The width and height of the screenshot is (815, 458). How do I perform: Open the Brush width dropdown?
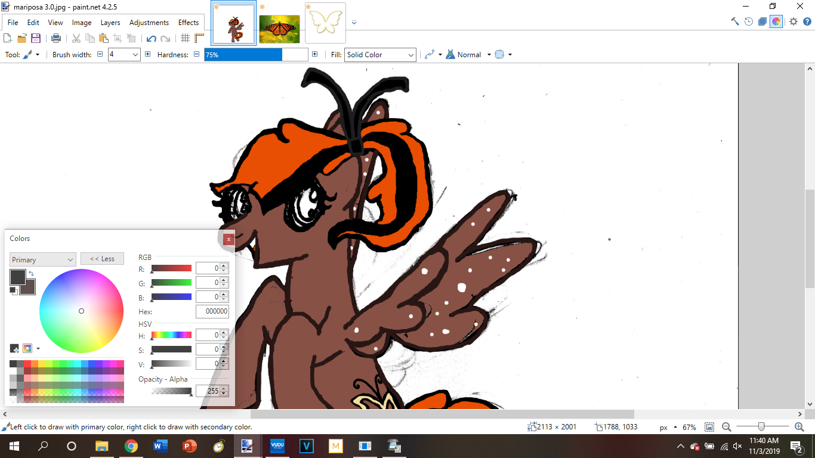135,55
